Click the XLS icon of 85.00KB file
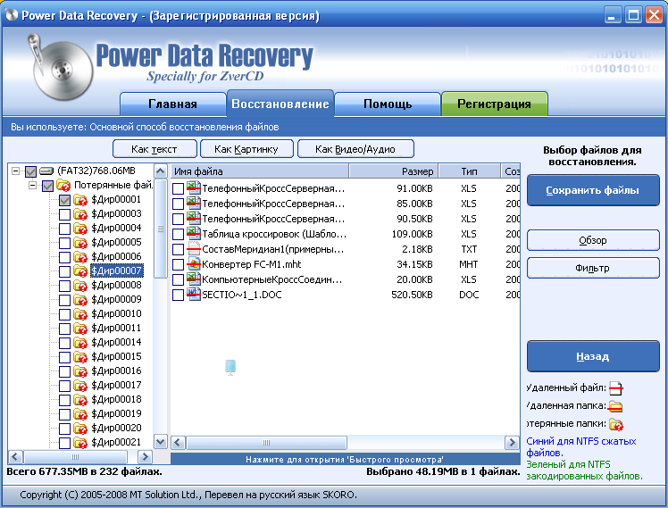 coord(194,204)
